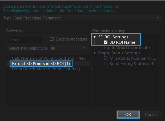Check Min Points Number parameter
This screenshot has width=165, height=121.
(x=106, y=58)
